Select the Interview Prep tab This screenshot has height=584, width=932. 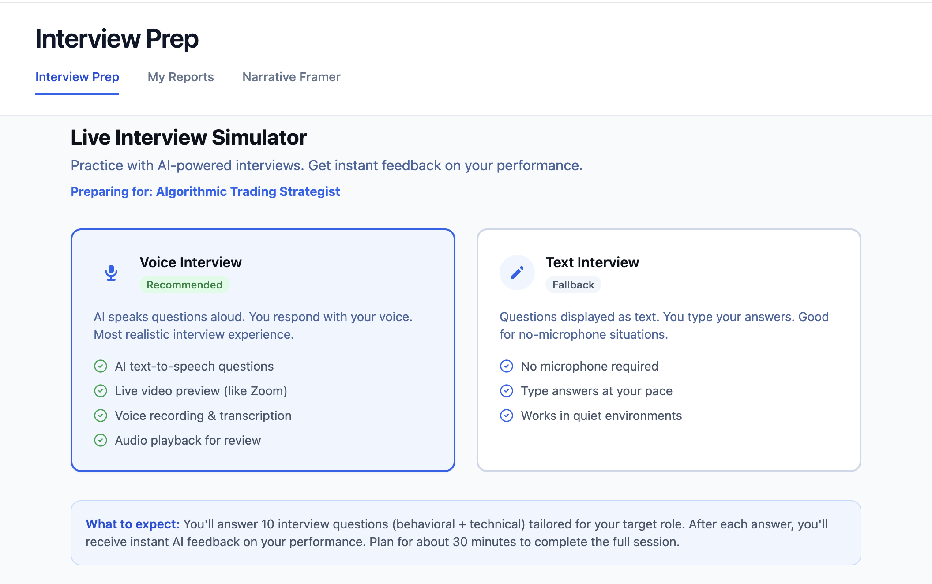tap(77, 77)
